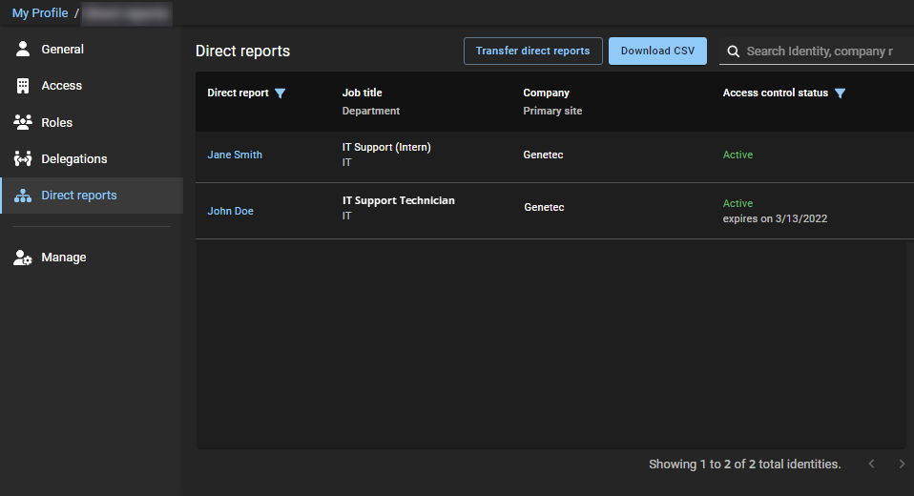Viewport: 914px width, 496px height.
Task: Click Active status in John Doe's row
Action: pyautogui.click(x=737, y=203)
